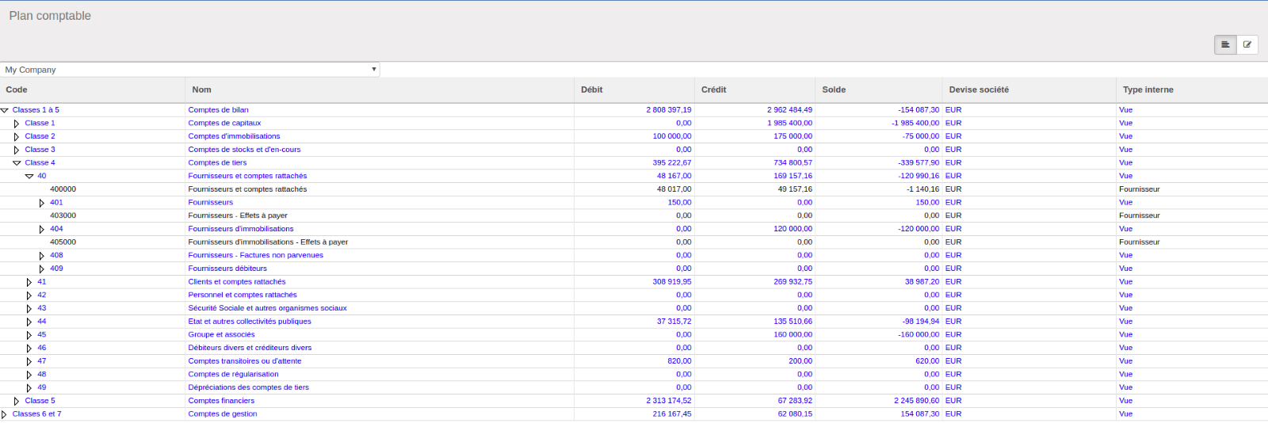Select account code 400000
The height and width of the screenshot is (423, 1268).
63,189
